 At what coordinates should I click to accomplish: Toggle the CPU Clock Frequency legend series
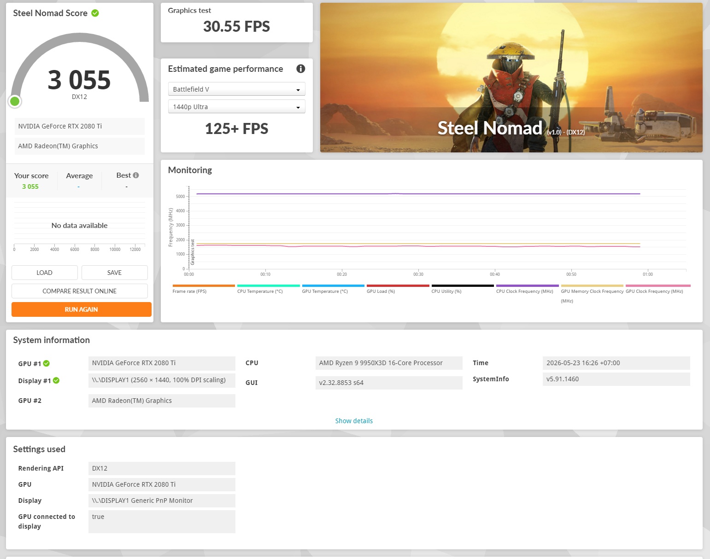(527, 289)
